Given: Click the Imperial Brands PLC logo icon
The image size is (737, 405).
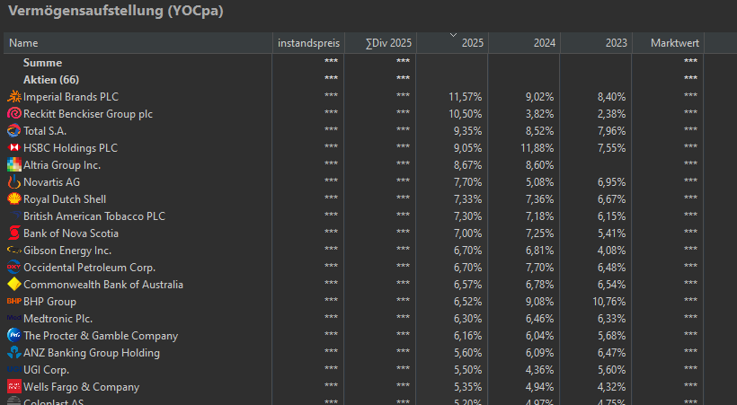Looking at the screenshot, I should [x=13, y=97].
